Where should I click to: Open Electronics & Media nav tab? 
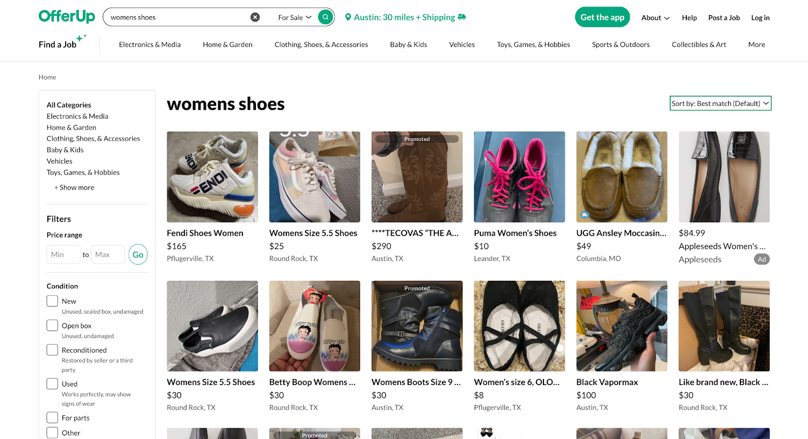pyautogui.click(x=149, y=44)
